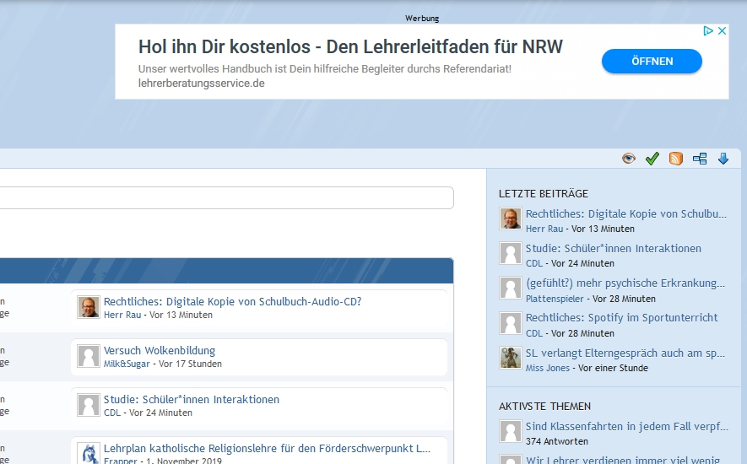The width and height of the screenshot is (747, 464).
Task: Click the sitemap structure icon
Action: point(700,159)
